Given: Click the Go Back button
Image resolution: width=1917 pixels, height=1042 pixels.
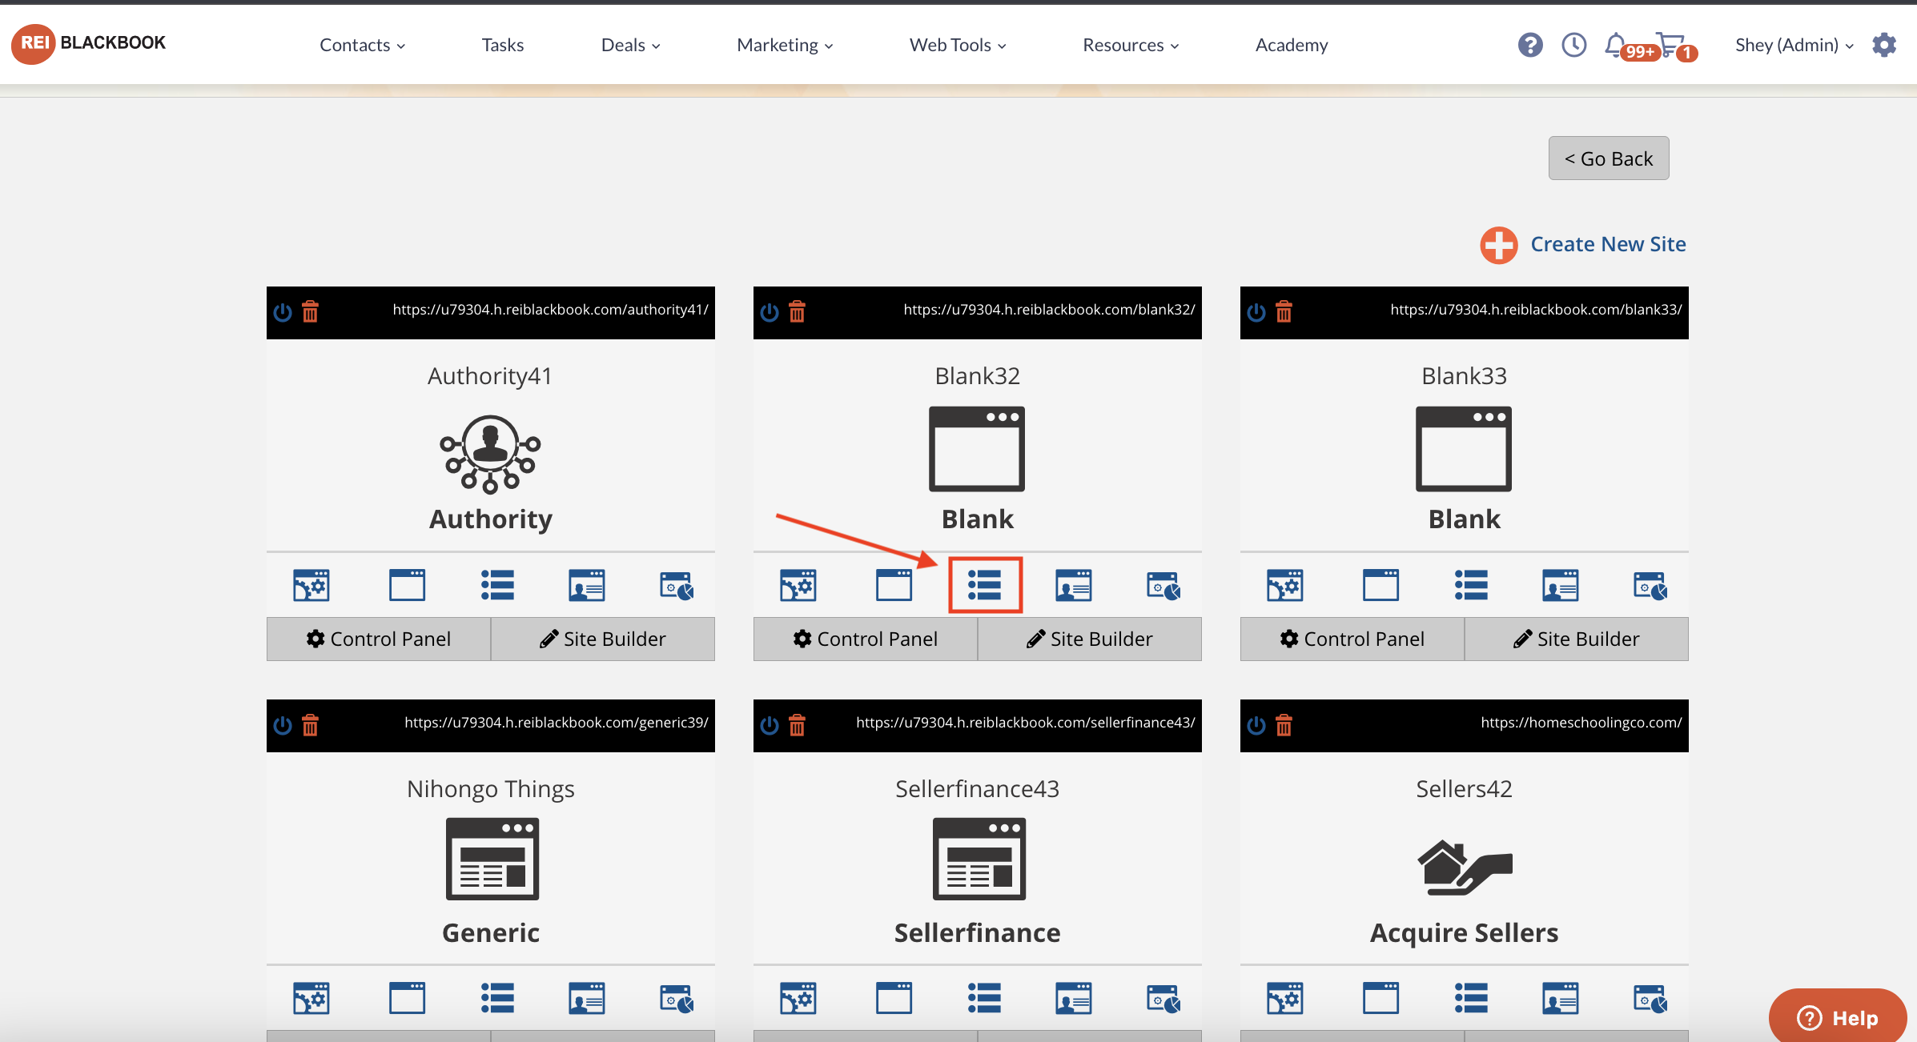Looking at the screenshot, I should pyautogui.click(x=1609, y=158).
